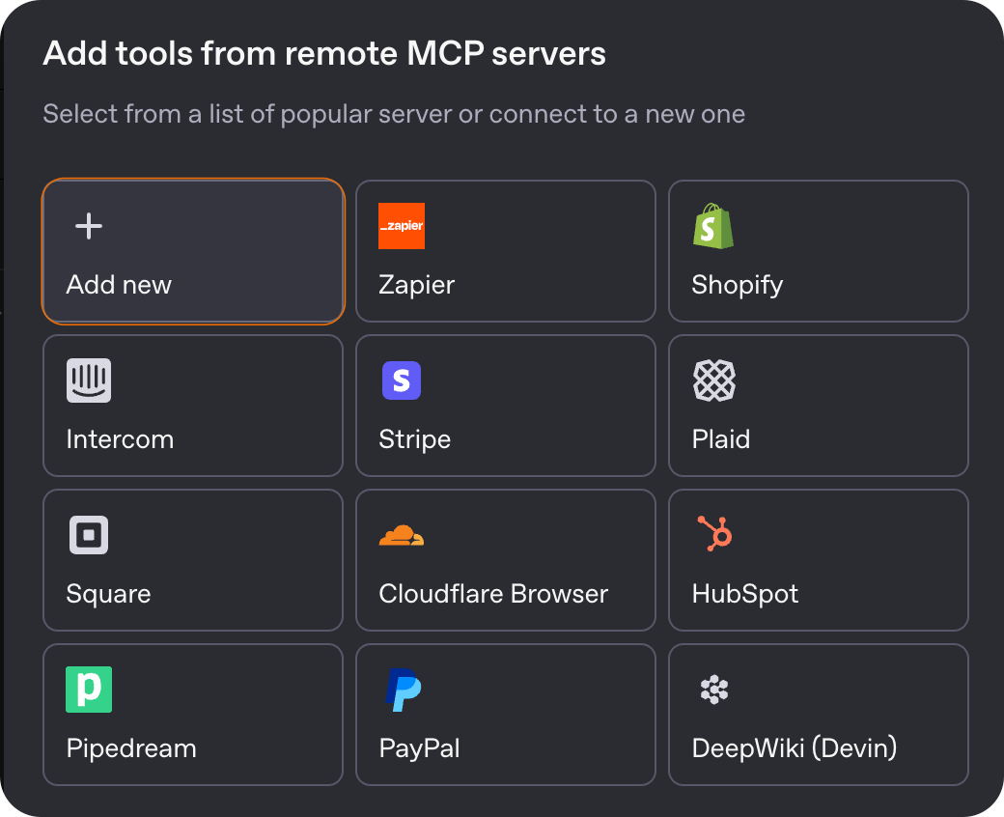Screen dimensions: 1004x817
Task: Choose the Pipedream server card
Action: point(193,715)
